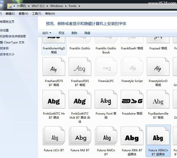Select the Futura Md BT font icon
This screenshot has width=177, height=158.
pyautogui.click(x=80, y=136)
